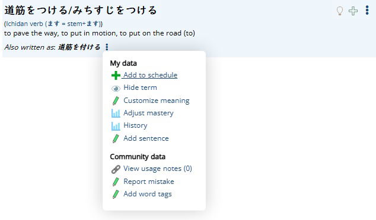The image size is (376, 220).
Task: Open View usage notes (0)
Action: pyautogui.click(x=158, y=169)
